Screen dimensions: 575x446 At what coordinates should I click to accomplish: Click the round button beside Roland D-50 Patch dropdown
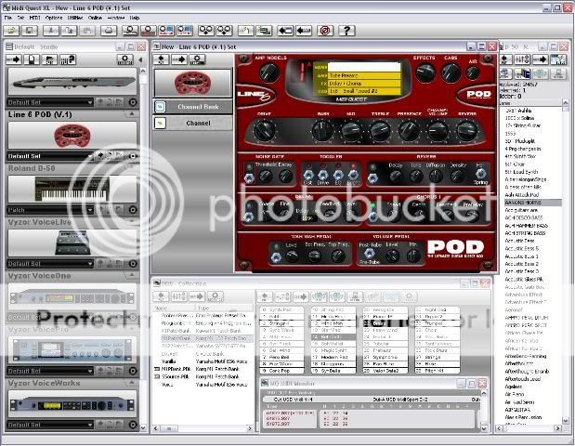[x=133, y=210]
